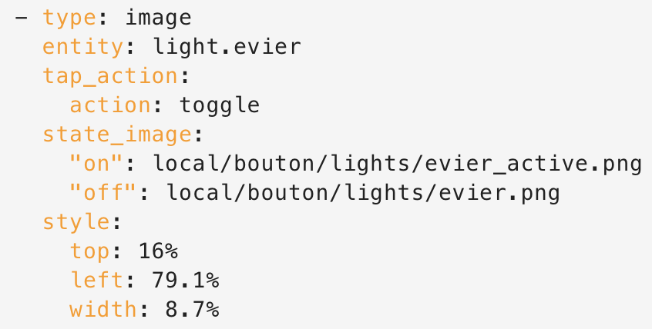The image size is (652, 329).
Task: Click the "state_image" key
Action: (x=116, y=135)
